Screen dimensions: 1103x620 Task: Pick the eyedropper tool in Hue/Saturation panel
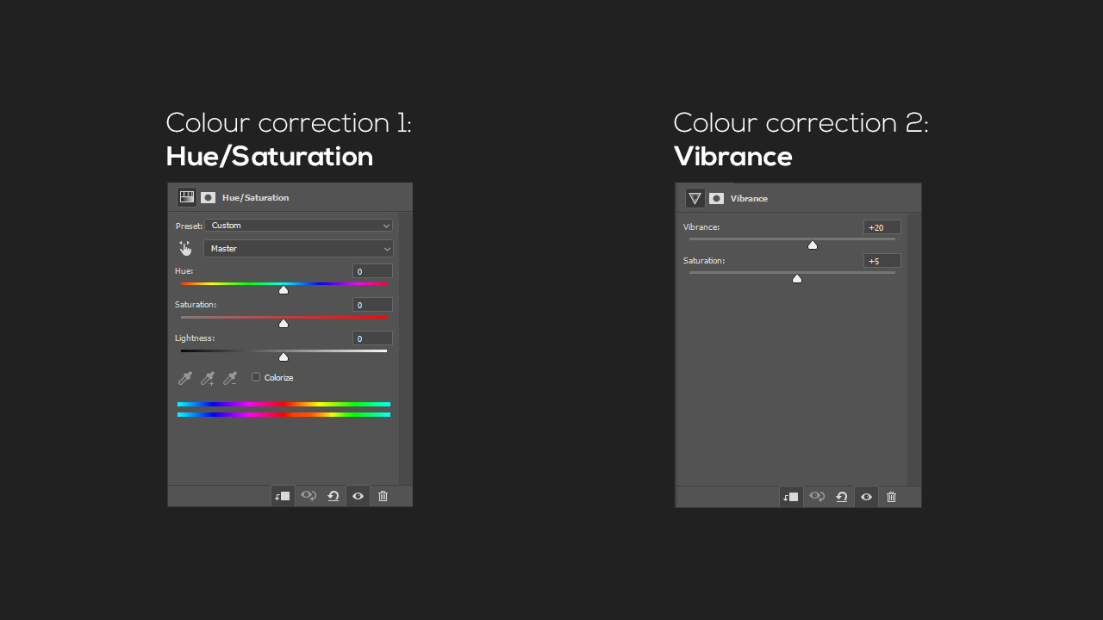pos(185,378)
